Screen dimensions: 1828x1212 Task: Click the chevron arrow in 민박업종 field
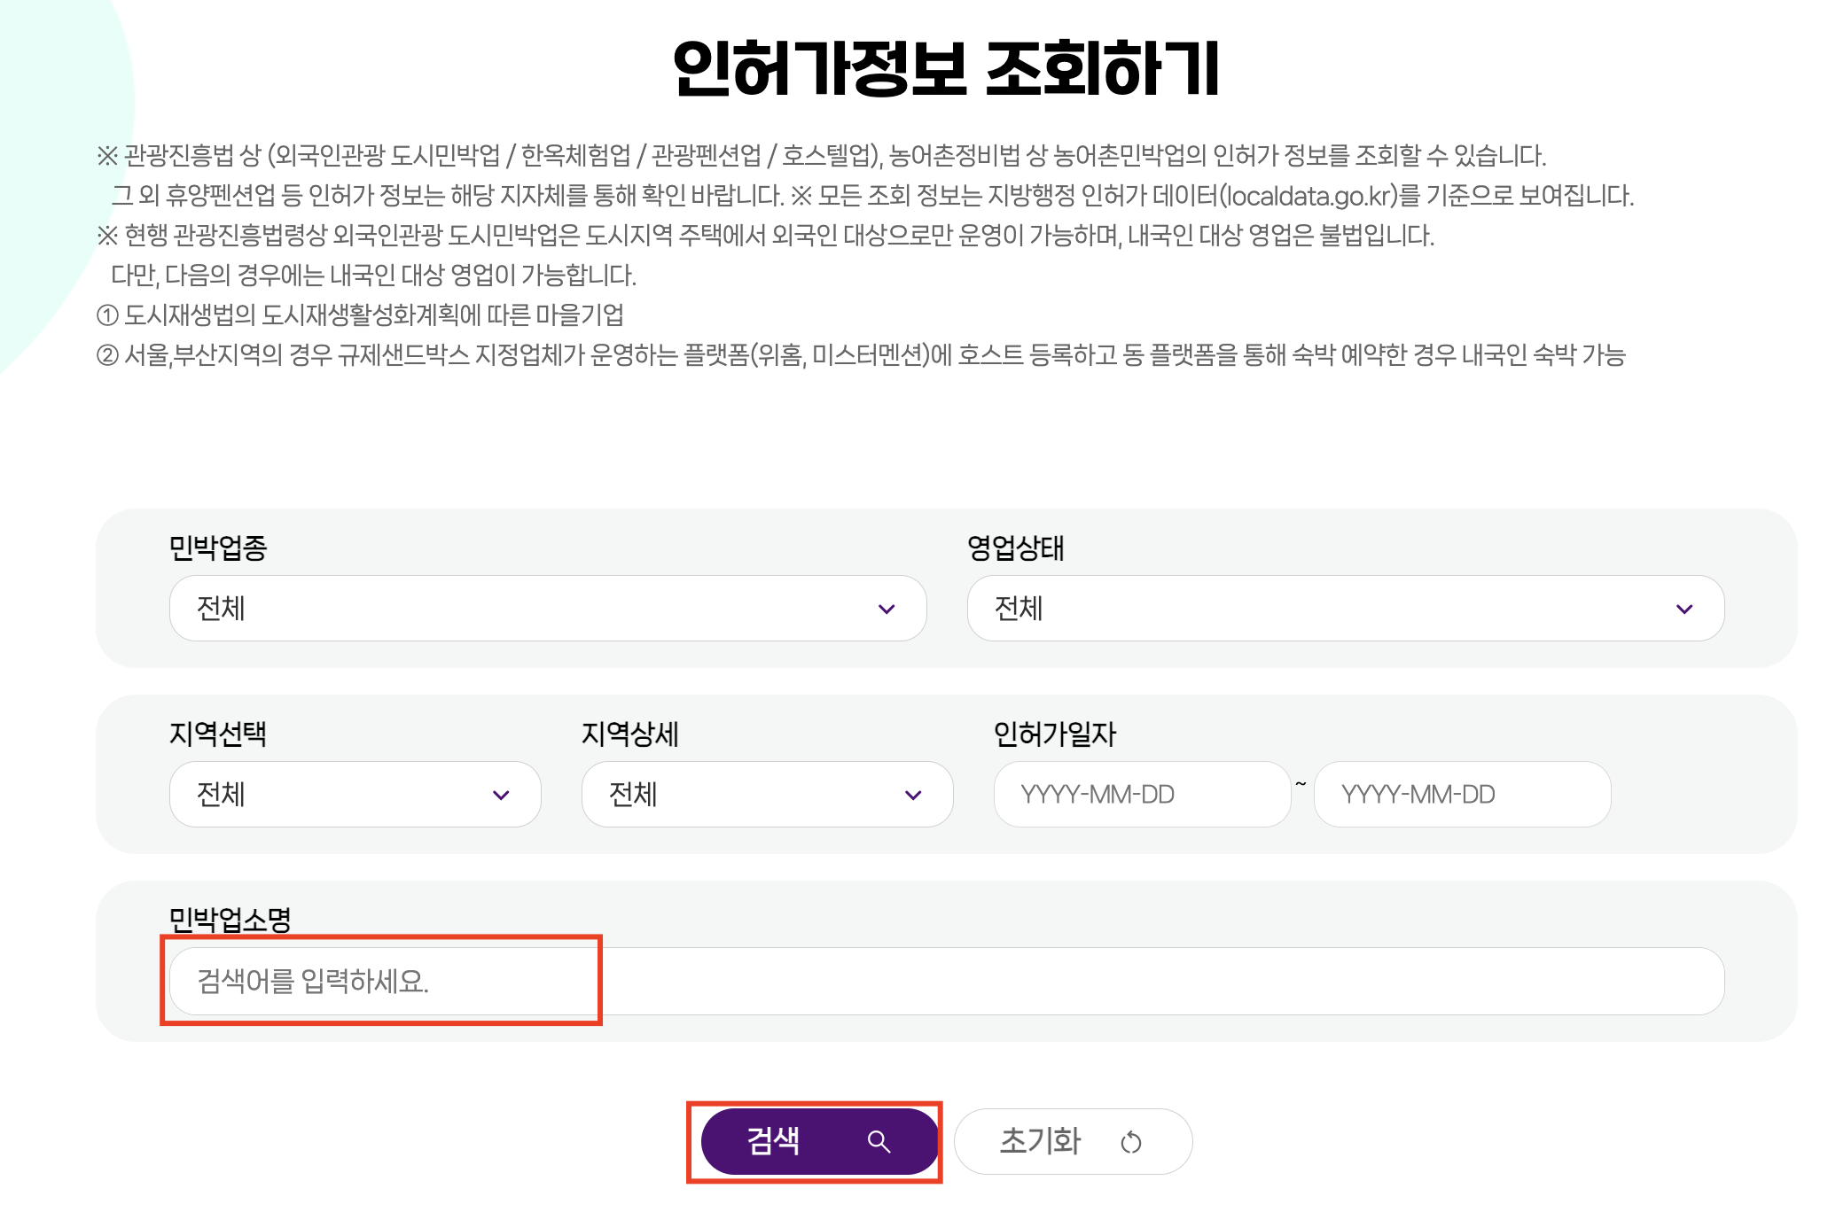(886, 609)
